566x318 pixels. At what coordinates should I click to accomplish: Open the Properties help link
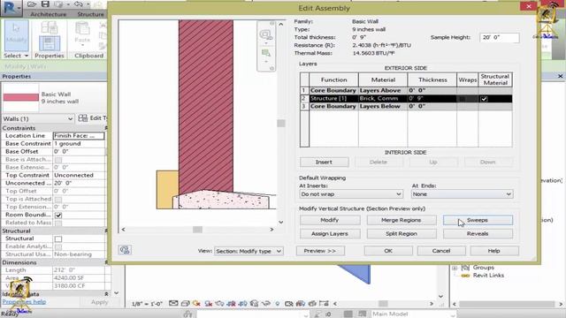tap(24, 302)
